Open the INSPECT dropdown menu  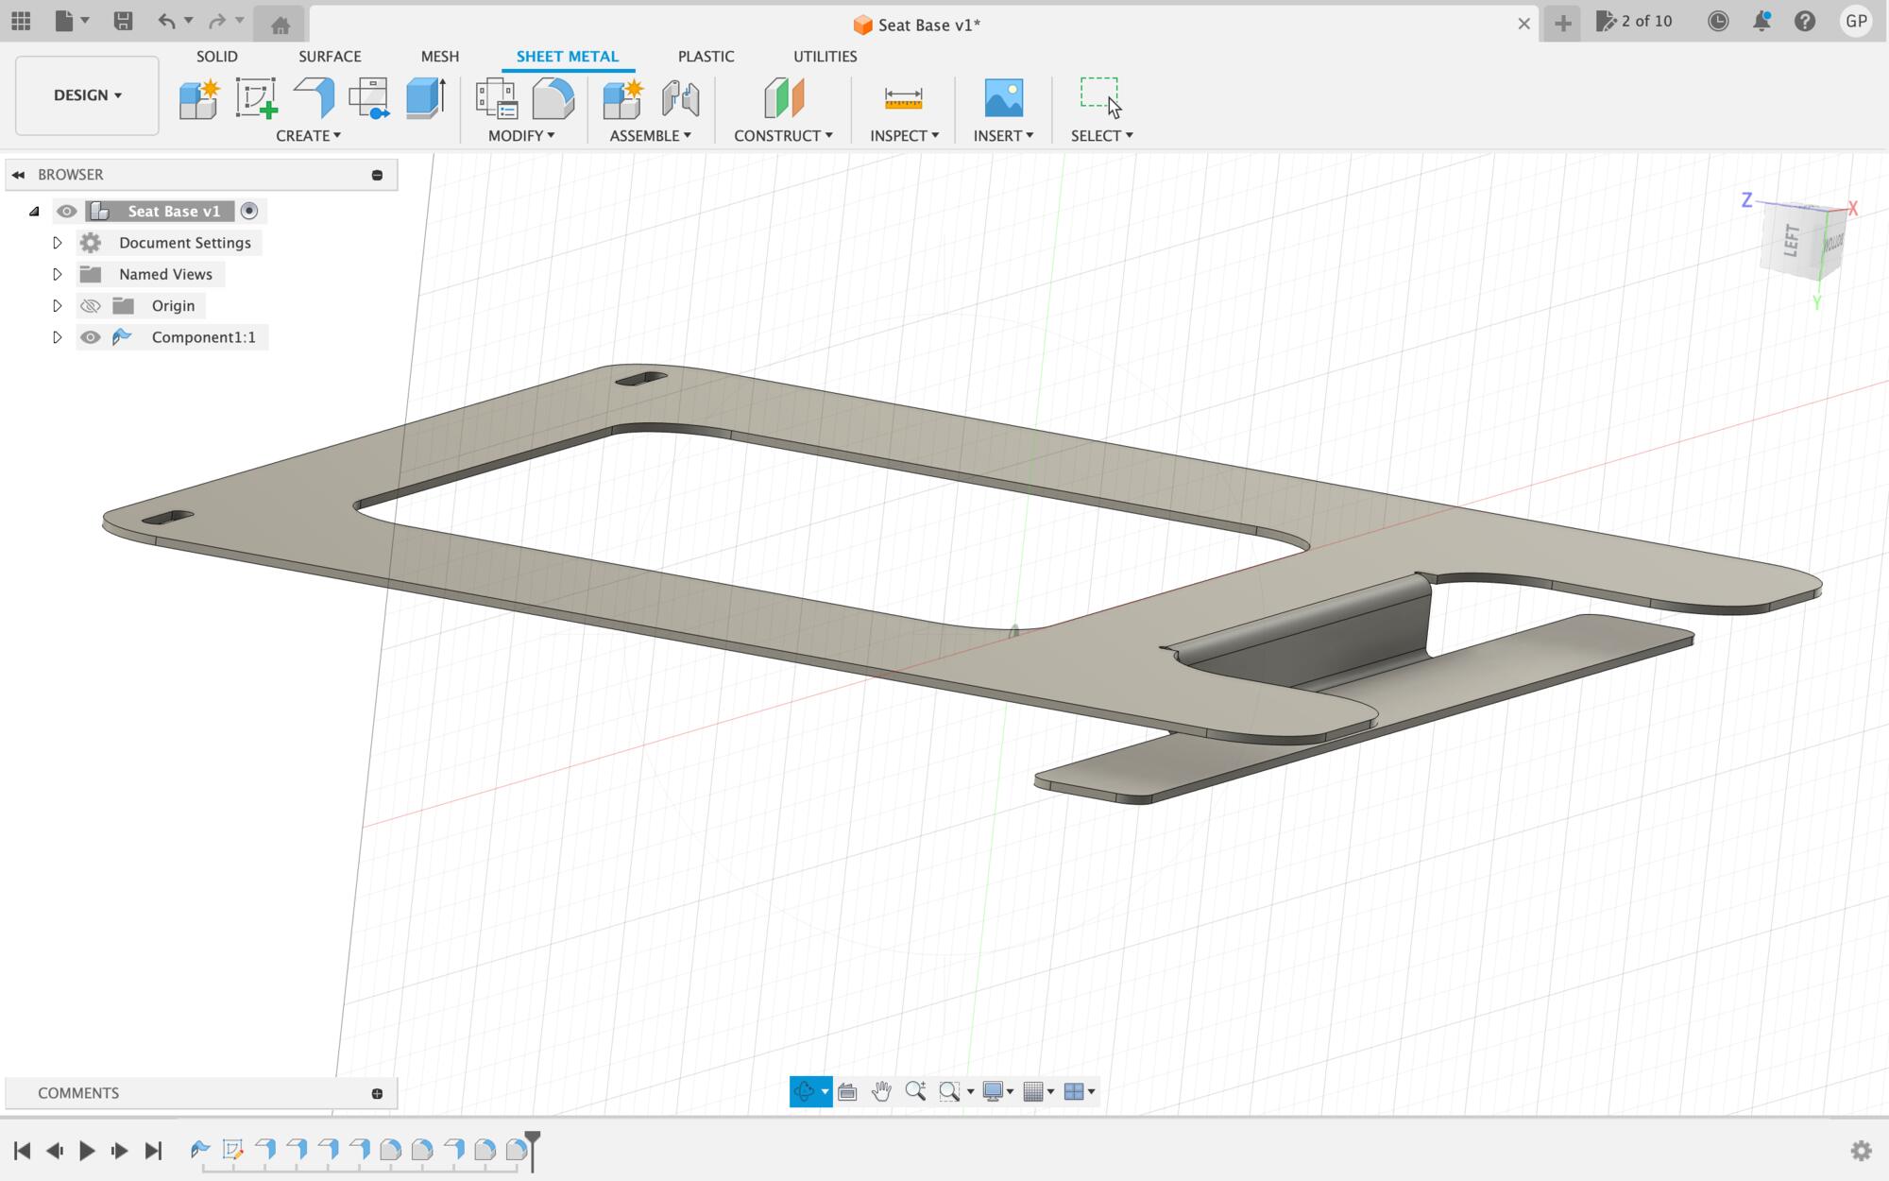[904, 136]
